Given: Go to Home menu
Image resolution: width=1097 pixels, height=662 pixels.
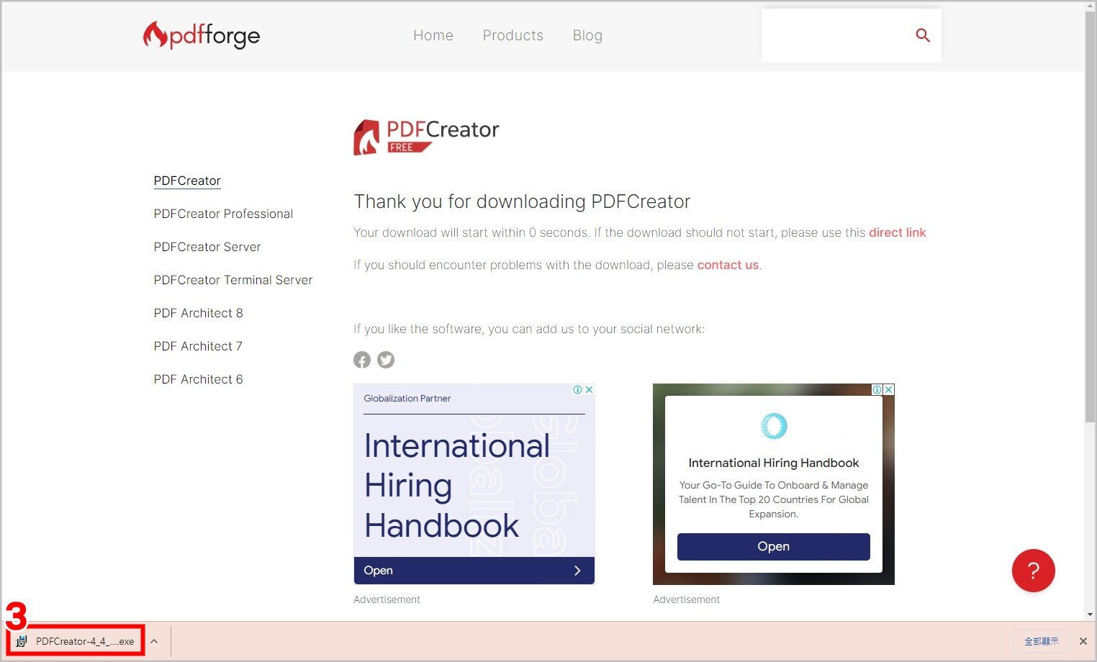Looking at the screenshot, I should [433, 35].
